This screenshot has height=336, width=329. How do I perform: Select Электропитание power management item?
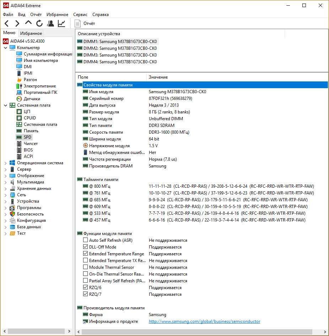tap(40, 86)
